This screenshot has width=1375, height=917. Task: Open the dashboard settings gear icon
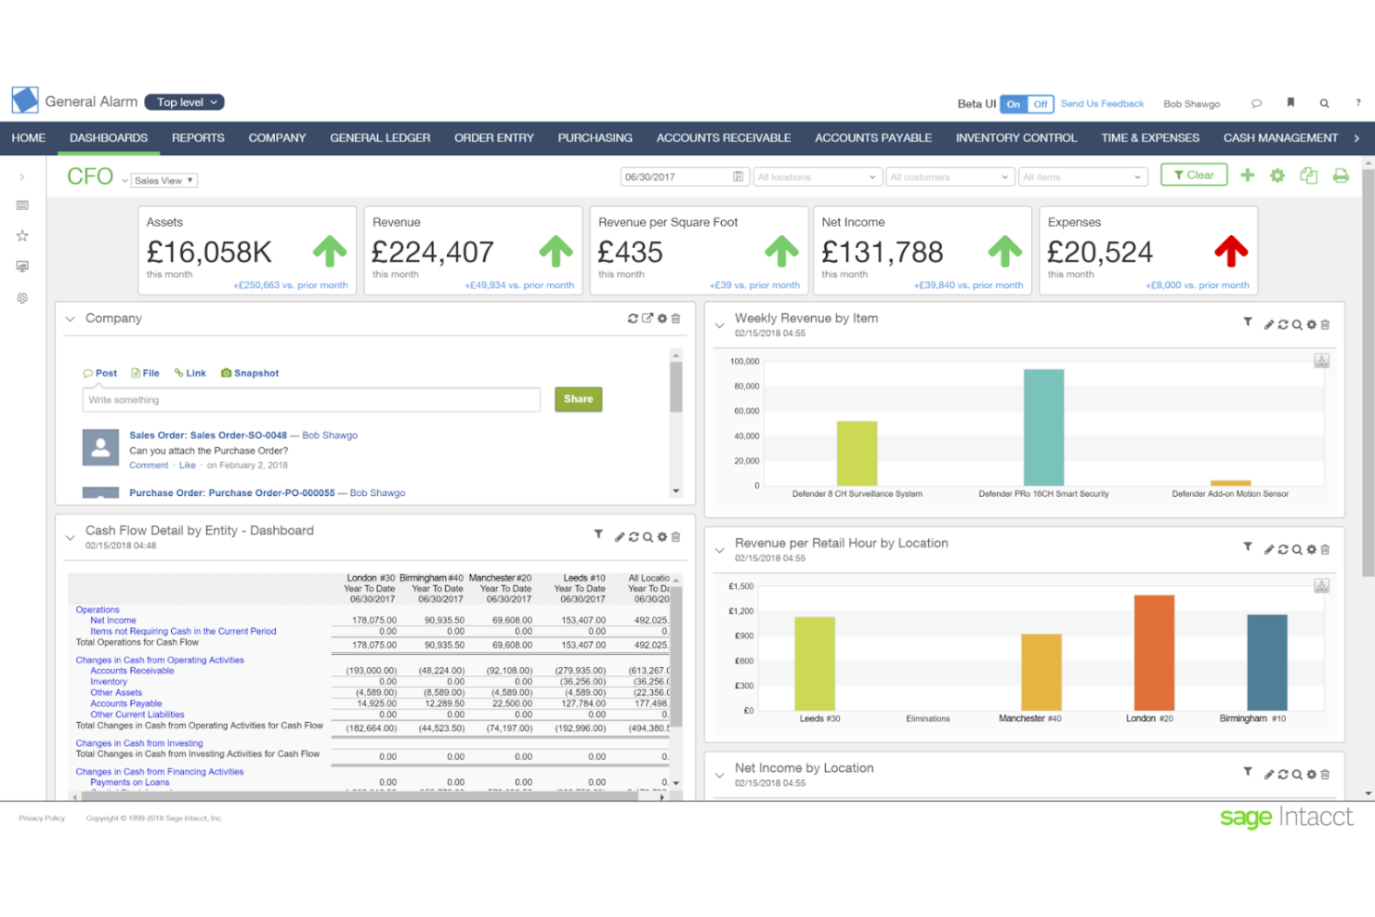pyautogui.click(x=1277, y=175)
